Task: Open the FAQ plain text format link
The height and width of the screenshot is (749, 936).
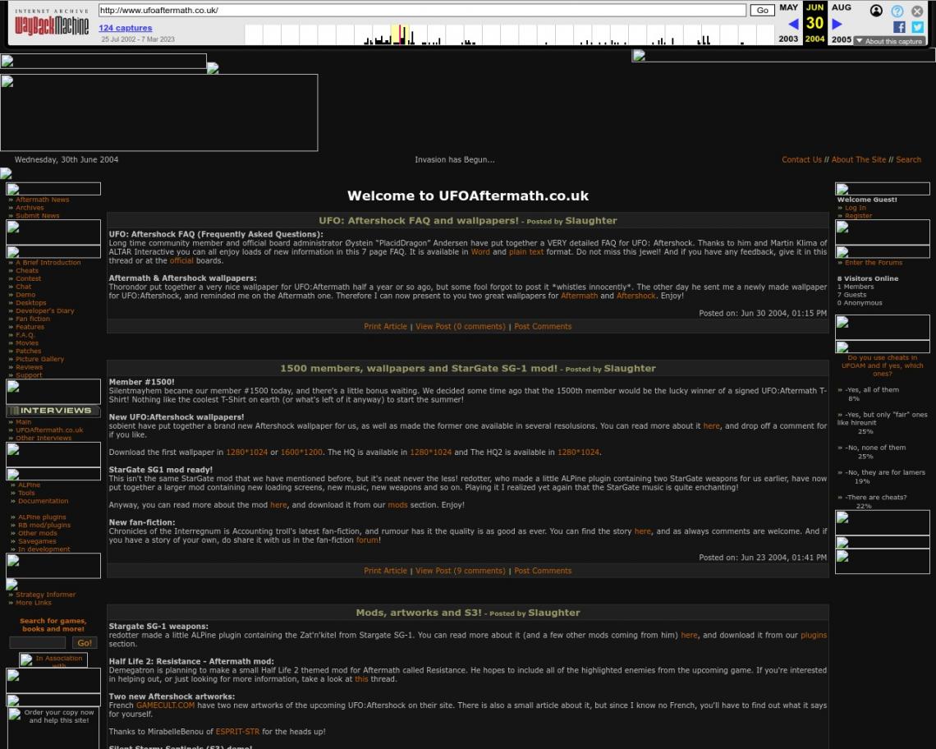Action: (x=526, y=252)
